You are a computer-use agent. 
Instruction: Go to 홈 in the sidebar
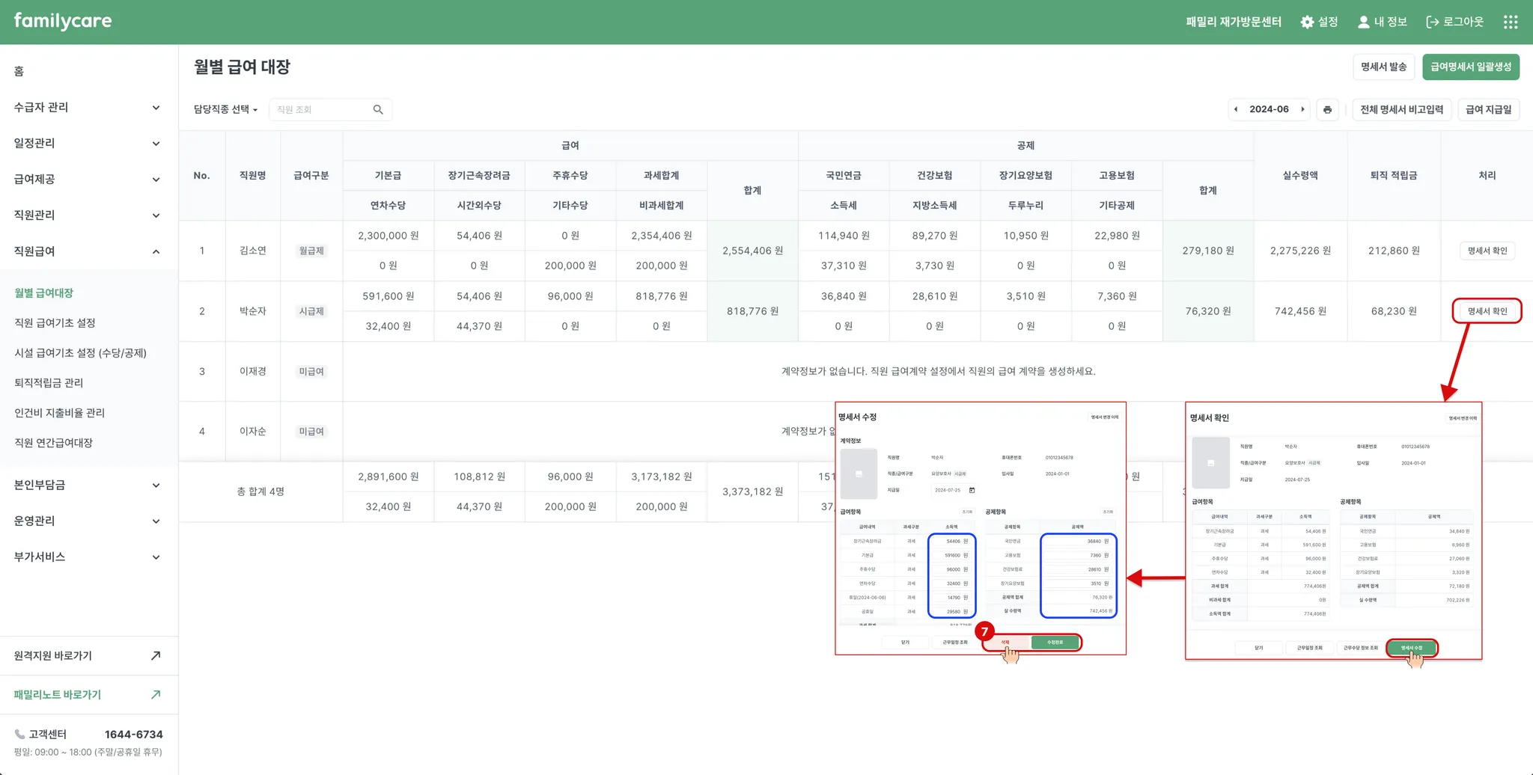(19, 71)
